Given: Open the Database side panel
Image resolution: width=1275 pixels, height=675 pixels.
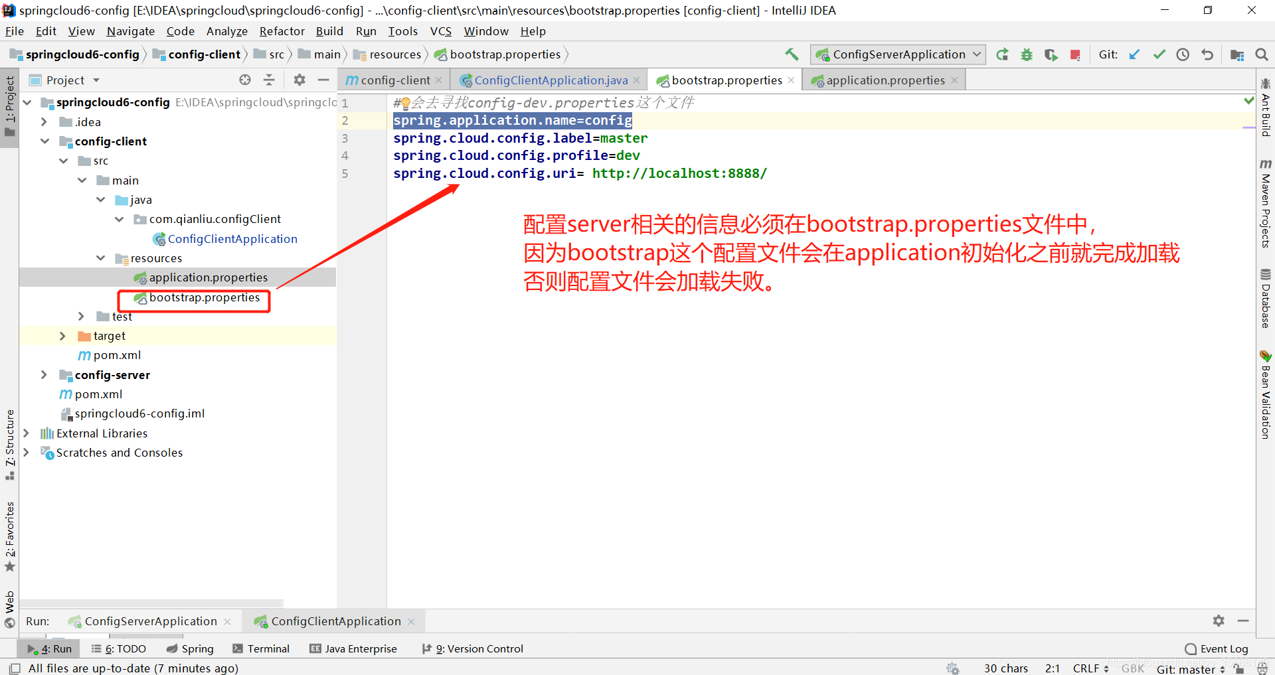Looking at the screenshot, I should tap(1266, 299).
